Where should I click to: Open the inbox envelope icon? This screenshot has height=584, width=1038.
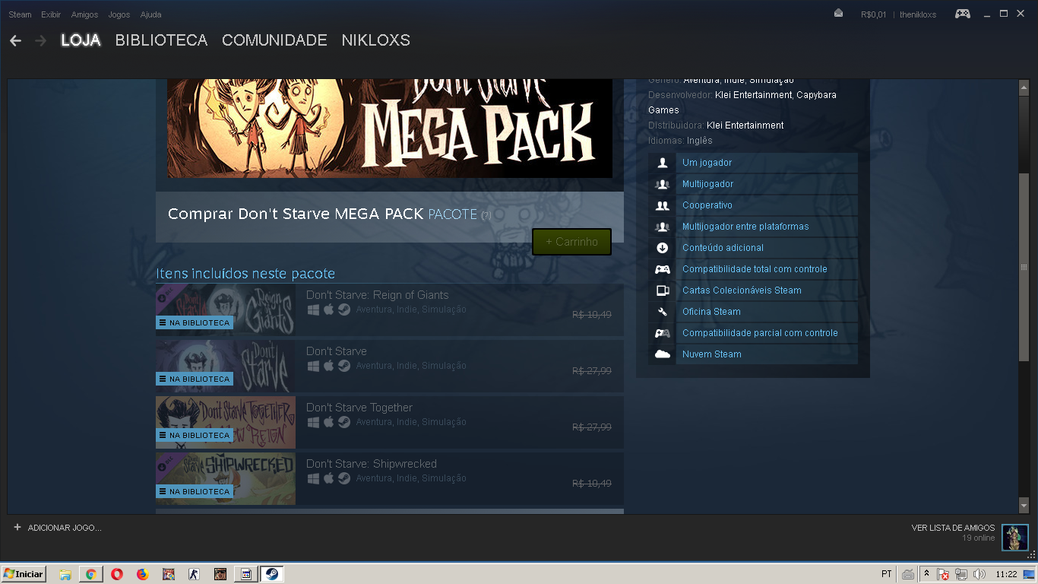[838, 13]
